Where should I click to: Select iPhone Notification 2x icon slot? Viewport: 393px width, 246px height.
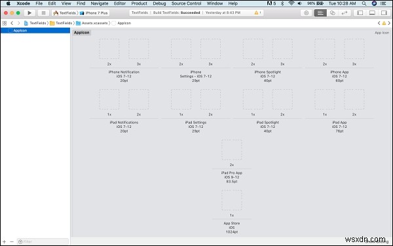click(109, 49)
